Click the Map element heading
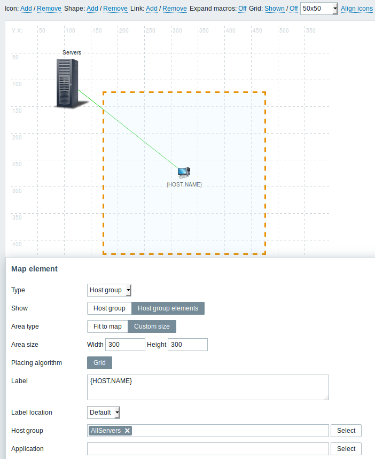The image size is (375, 459). click(x=34, y=269)
